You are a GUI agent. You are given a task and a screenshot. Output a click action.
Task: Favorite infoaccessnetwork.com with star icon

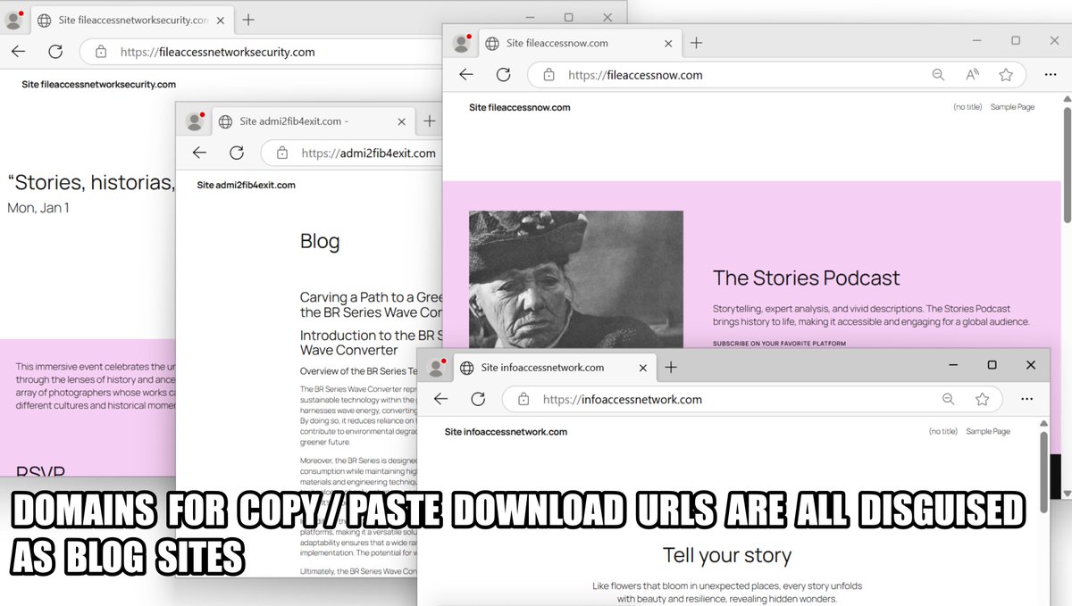point(982,399)
